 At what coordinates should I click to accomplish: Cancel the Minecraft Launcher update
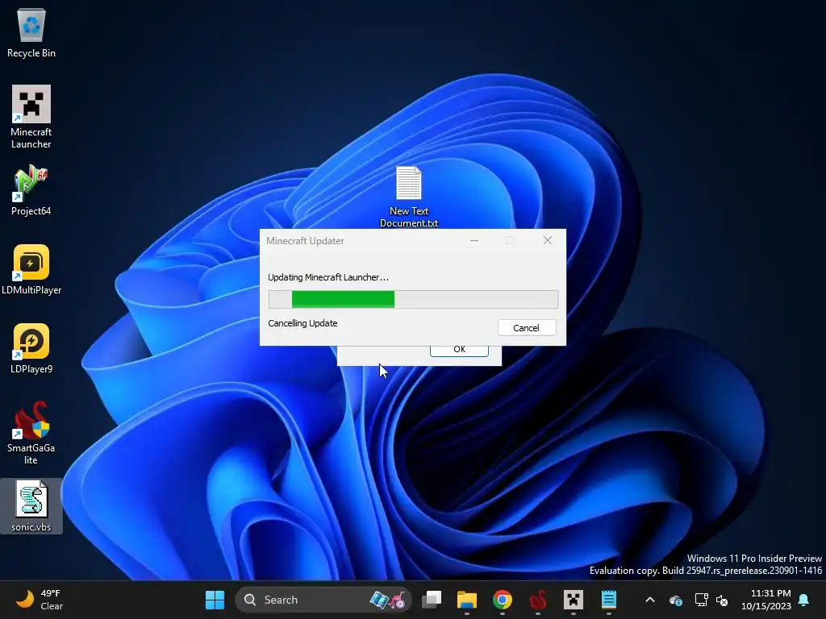526,328
